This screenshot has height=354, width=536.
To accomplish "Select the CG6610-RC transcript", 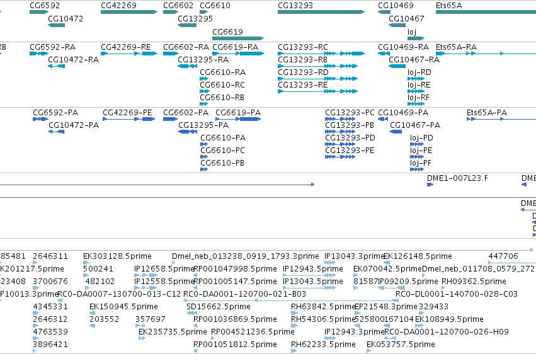I will tap(205, 91).
